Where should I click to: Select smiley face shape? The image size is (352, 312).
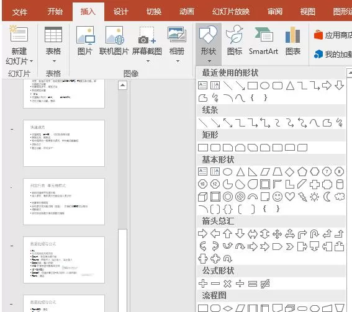click(x=278, y=197)
